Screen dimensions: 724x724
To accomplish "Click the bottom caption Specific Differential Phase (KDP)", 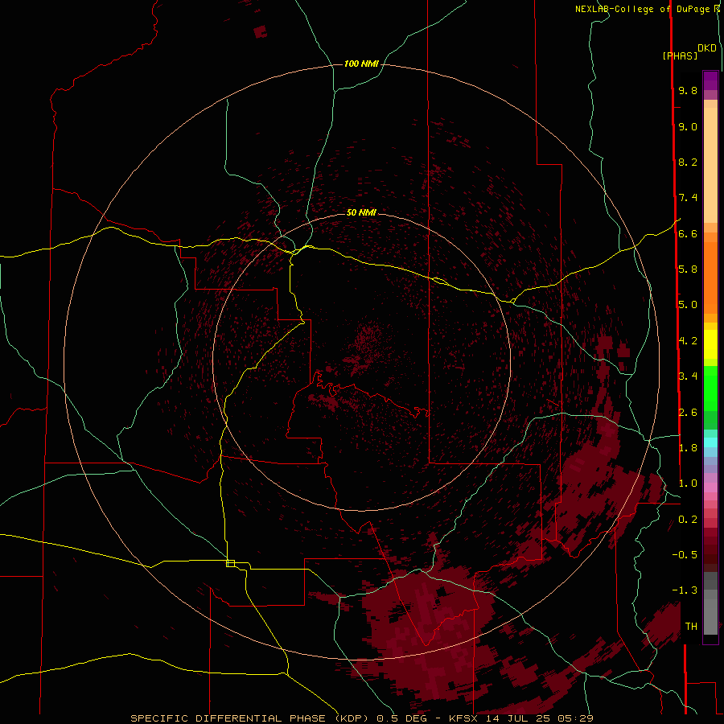I will tap(250, 718).
